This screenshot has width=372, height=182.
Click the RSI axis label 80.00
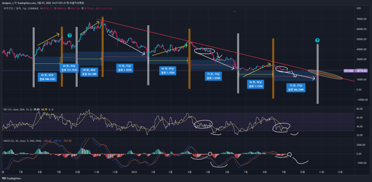[x=359, y=109]
